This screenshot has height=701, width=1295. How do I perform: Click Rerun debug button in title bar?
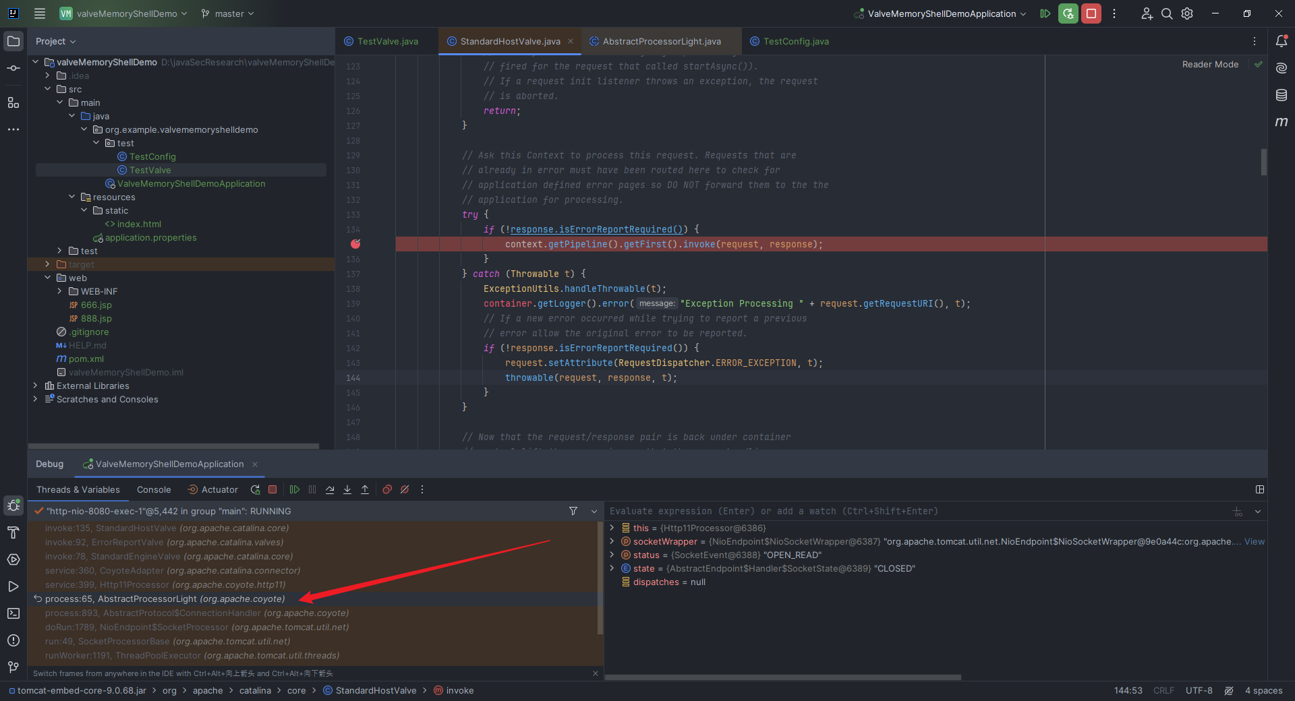pos(1068,13)
